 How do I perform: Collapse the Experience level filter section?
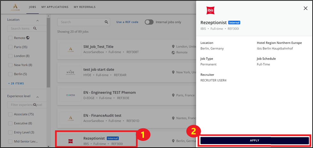click(x=37, y=97)
